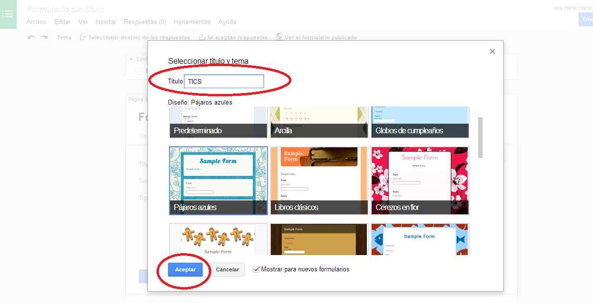Select the blue fish theme thumbnail

click(x=420, y=239)
